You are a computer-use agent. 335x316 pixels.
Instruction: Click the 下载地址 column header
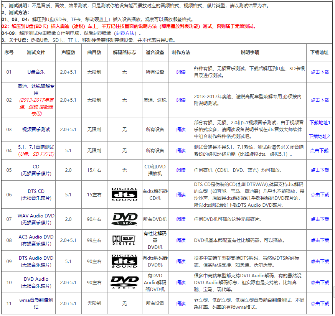pyautogui.click(x=319, y=52)
